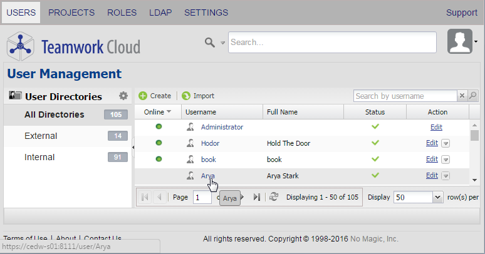
Task: Refresh the user list
Action: pos(273,197)
